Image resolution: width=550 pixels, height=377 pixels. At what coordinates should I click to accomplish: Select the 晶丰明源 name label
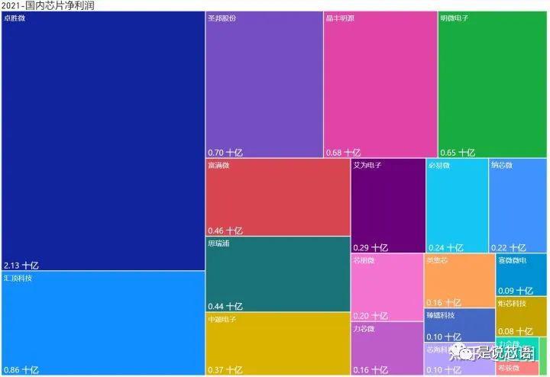340,18
